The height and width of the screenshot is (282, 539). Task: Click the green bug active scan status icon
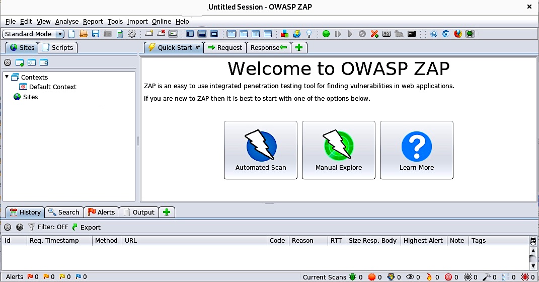tap(352, 277)
